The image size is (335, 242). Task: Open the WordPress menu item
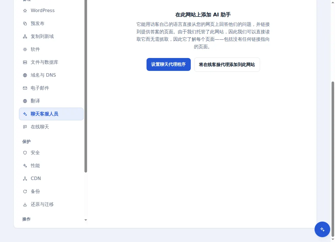(51, 10)
